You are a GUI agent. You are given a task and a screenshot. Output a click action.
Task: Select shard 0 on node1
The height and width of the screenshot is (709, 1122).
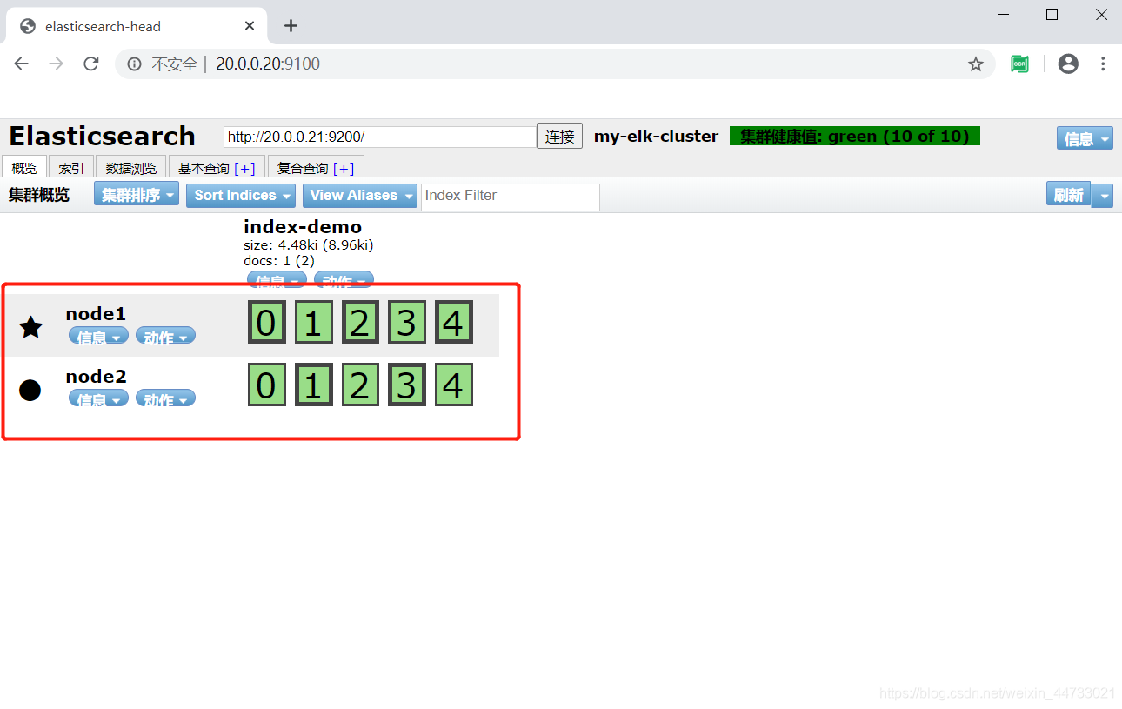[x=266, y=322]
